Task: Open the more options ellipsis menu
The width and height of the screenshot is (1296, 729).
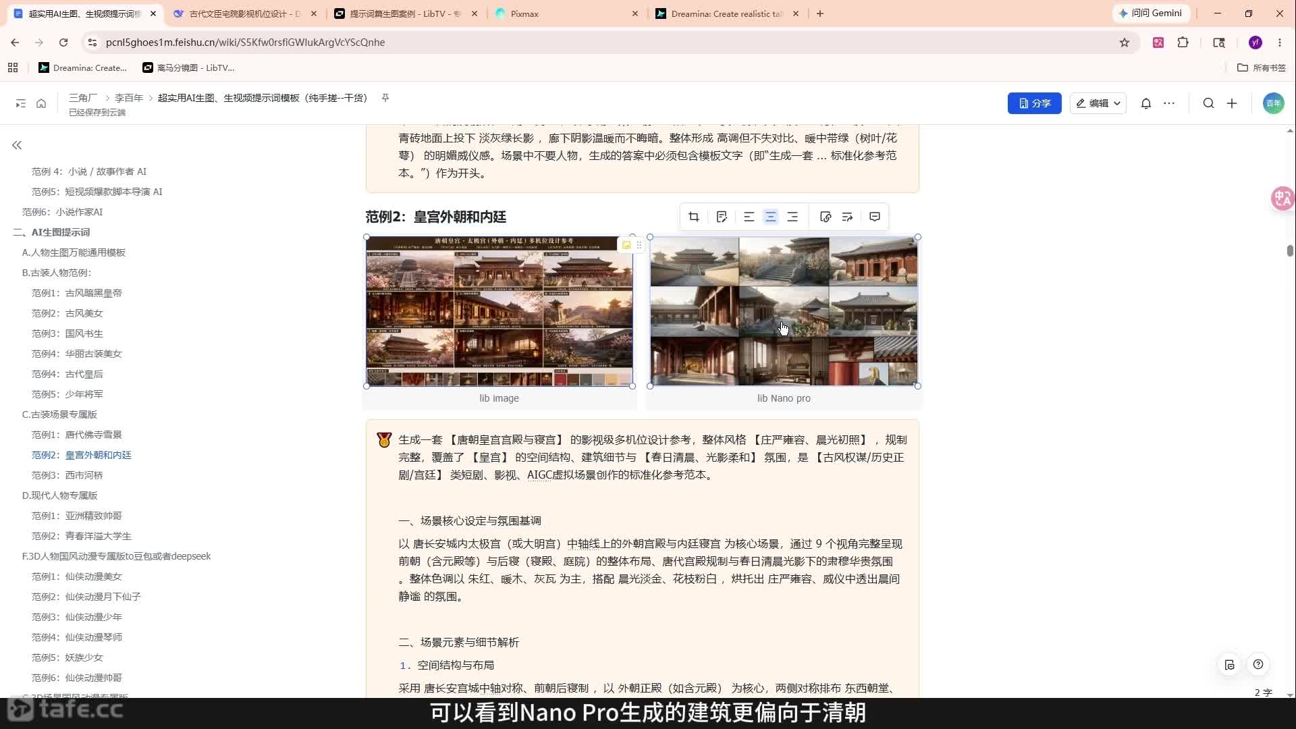Action: [1169, 103]
